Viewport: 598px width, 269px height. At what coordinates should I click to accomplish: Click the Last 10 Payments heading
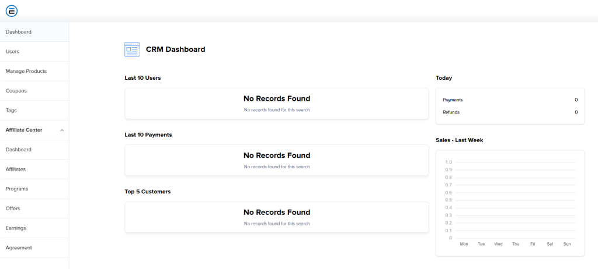(x=148, y=134)
